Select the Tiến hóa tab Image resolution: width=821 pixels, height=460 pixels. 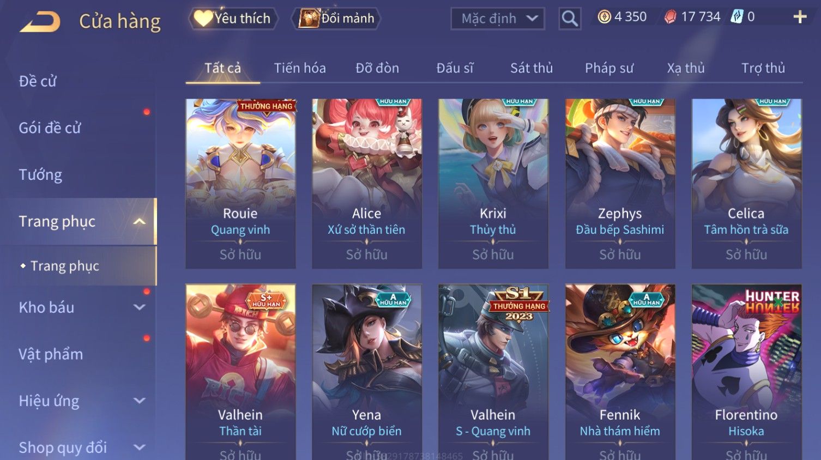pos(300,68)
